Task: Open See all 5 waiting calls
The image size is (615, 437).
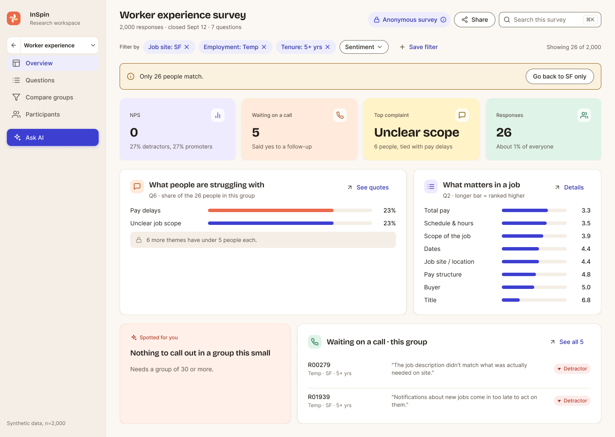Action: pos(567,342)
